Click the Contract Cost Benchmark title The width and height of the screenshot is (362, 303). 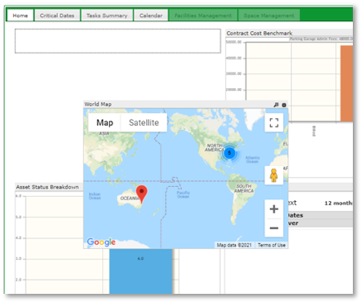(x=259, y=33)
